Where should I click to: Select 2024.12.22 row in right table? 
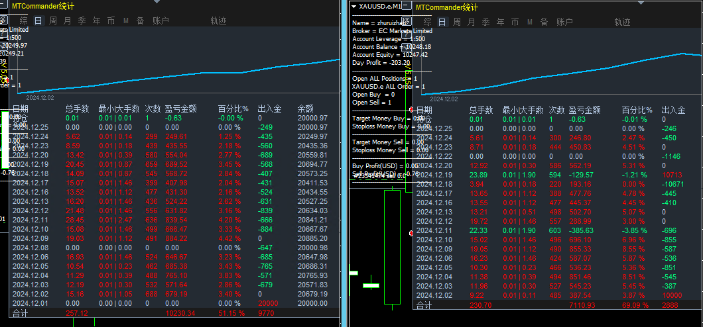(558, 157)
